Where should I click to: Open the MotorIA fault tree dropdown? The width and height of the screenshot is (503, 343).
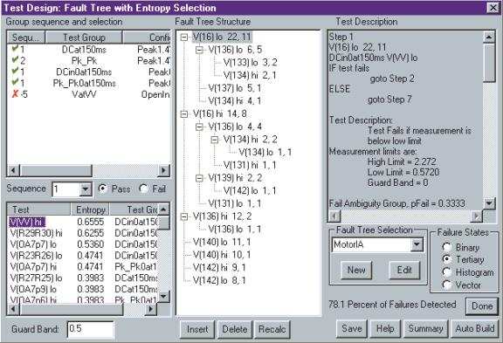(417, 245)
